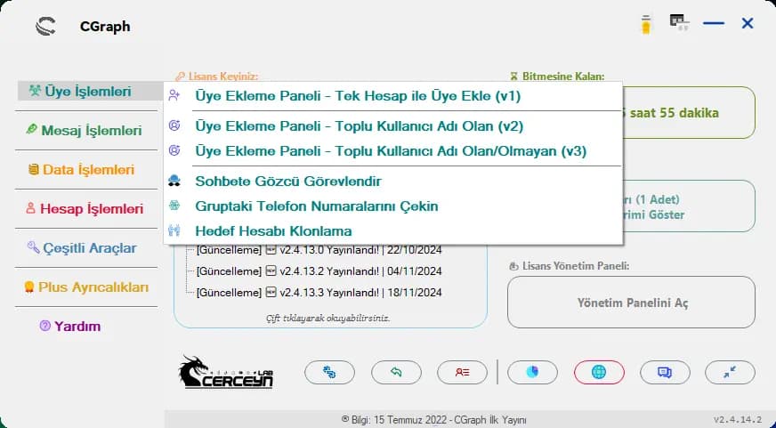Screen dimensions: 776x428
Task: Select update row v2.4.13.2 Yayınlandı 04/11/2024
Action: click(319, 271)
